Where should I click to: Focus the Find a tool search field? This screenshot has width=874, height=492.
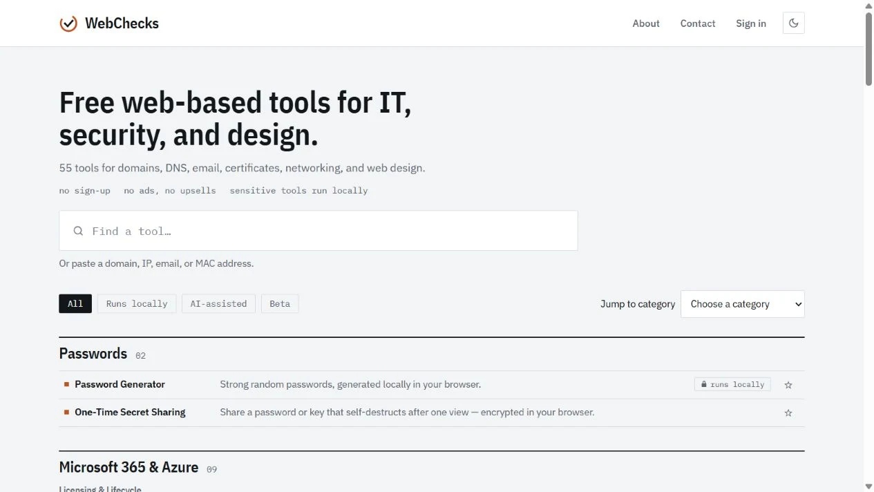pos(319,231)
